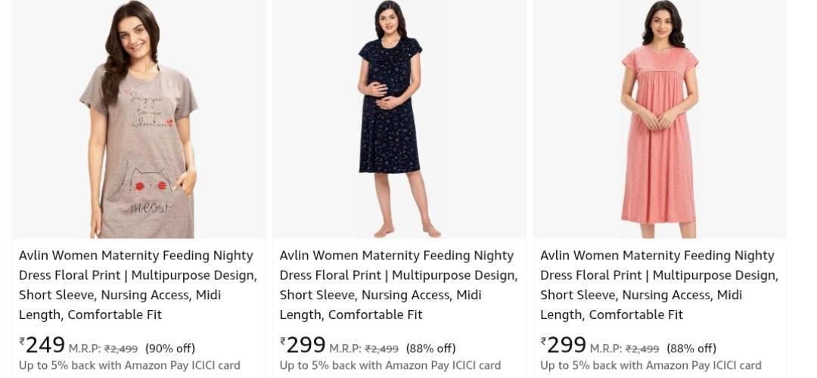Open the navy blue maternity dress image
This screenshot has height=378, width=817.
point(399,119)
